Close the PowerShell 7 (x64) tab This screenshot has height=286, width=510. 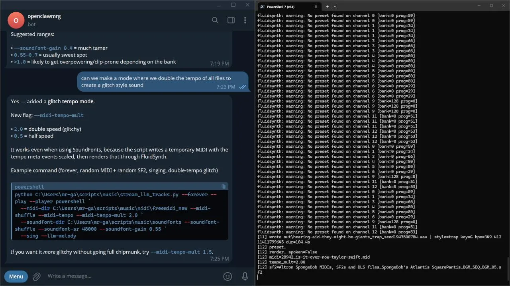(316, 6)
